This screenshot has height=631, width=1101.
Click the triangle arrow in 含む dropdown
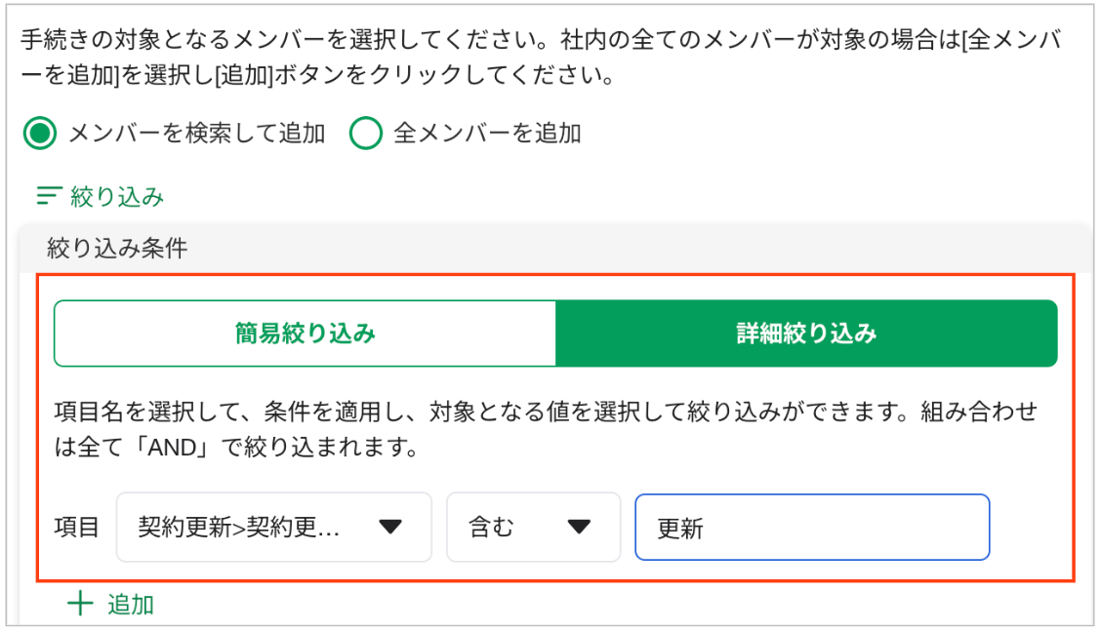(x=579, y=527)
